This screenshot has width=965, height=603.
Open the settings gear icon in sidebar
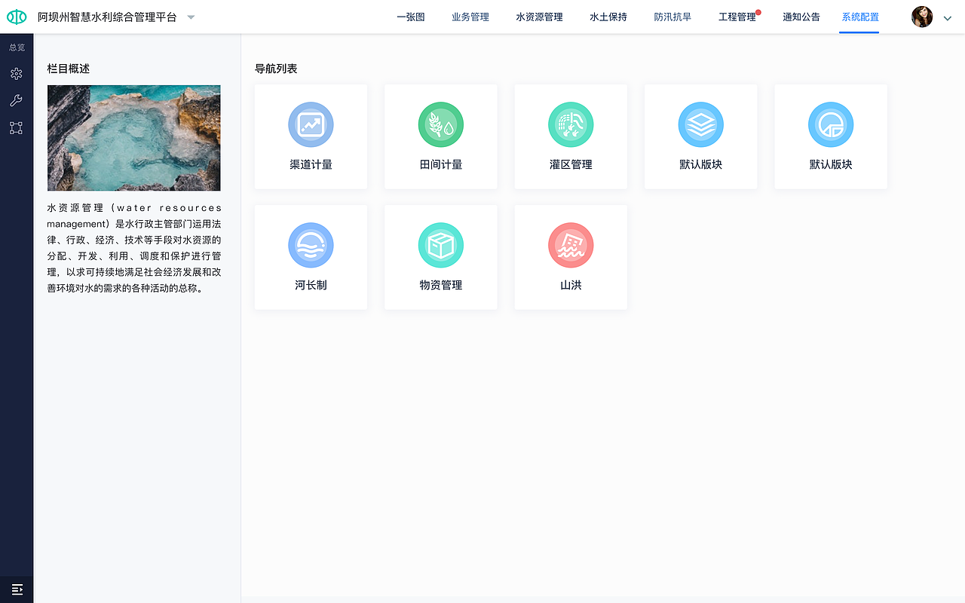[x=16, y=73]
